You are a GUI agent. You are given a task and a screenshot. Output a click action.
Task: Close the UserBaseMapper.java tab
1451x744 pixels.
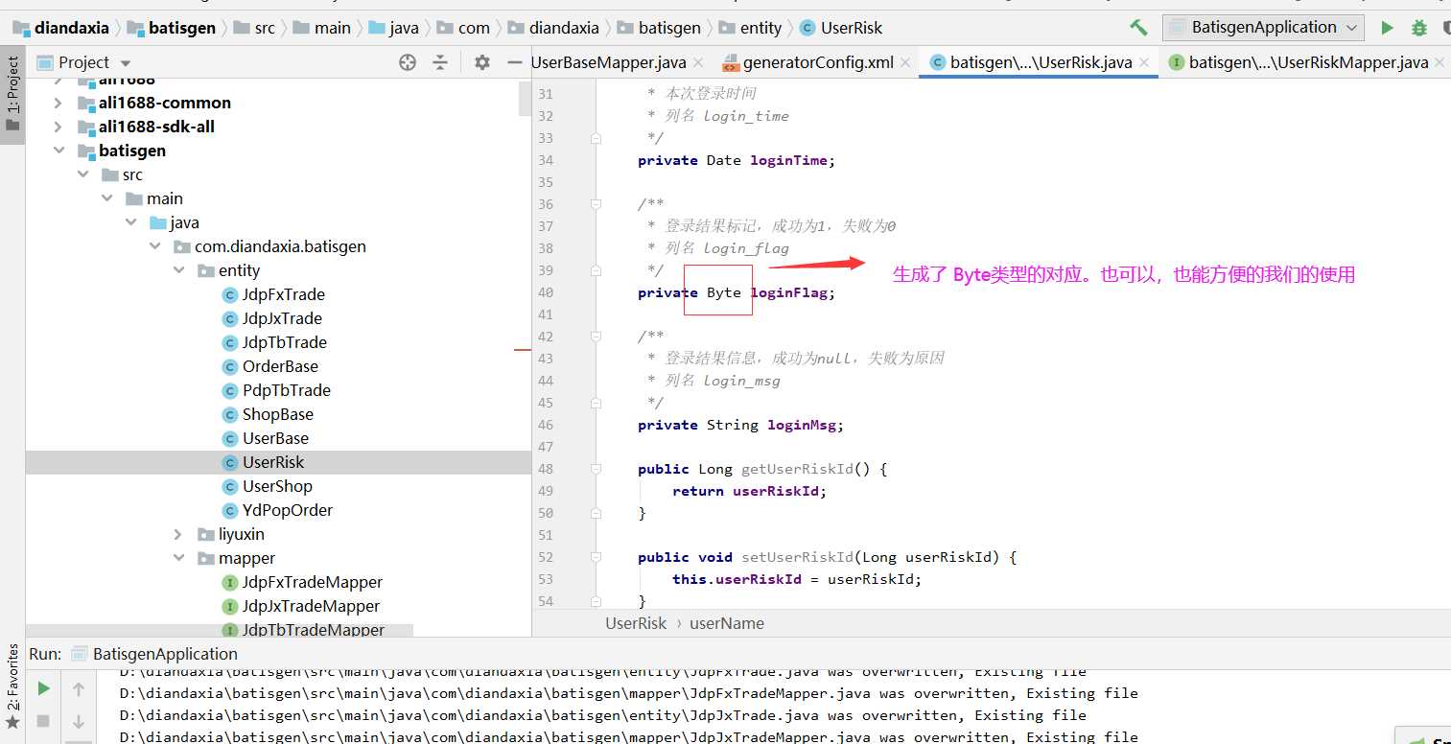[x=698, y=63]
